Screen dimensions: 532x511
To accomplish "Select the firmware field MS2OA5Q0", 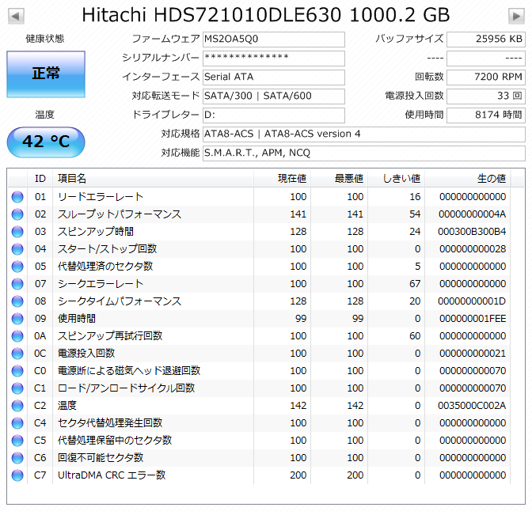I will (x=274, y=40).
